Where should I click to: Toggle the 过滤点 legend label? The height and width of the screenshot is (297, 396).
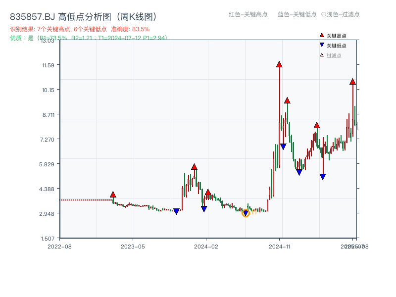(x=334, y=55)
